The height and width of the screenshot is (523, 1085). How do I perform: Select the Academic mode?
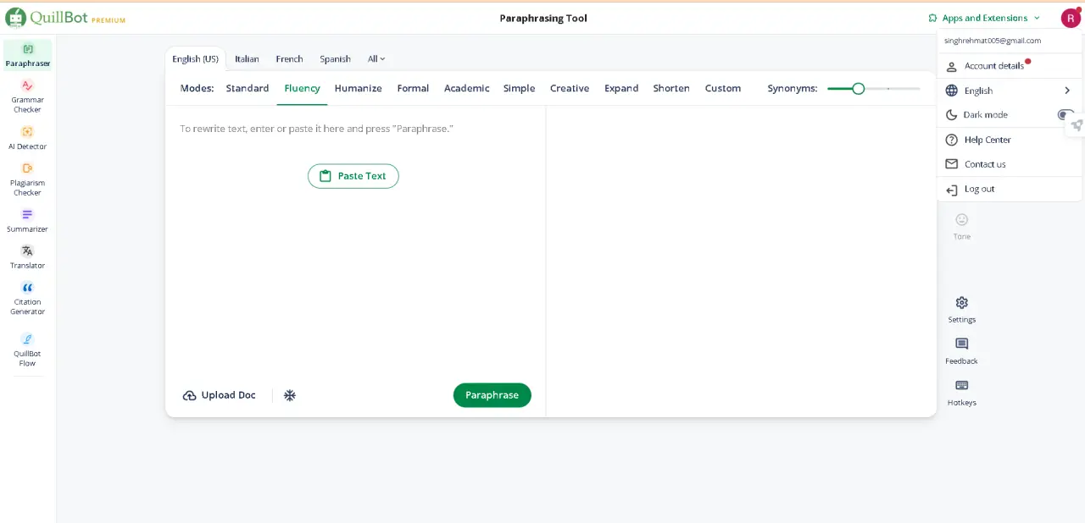466,88
